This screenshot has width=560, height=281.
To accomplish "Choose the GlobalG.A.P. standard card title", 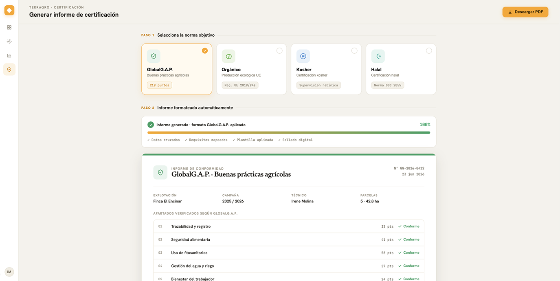I will [x=160, y=70].
